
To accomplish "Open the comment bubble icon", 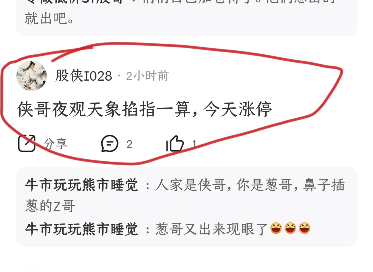I will pos(110,143).
